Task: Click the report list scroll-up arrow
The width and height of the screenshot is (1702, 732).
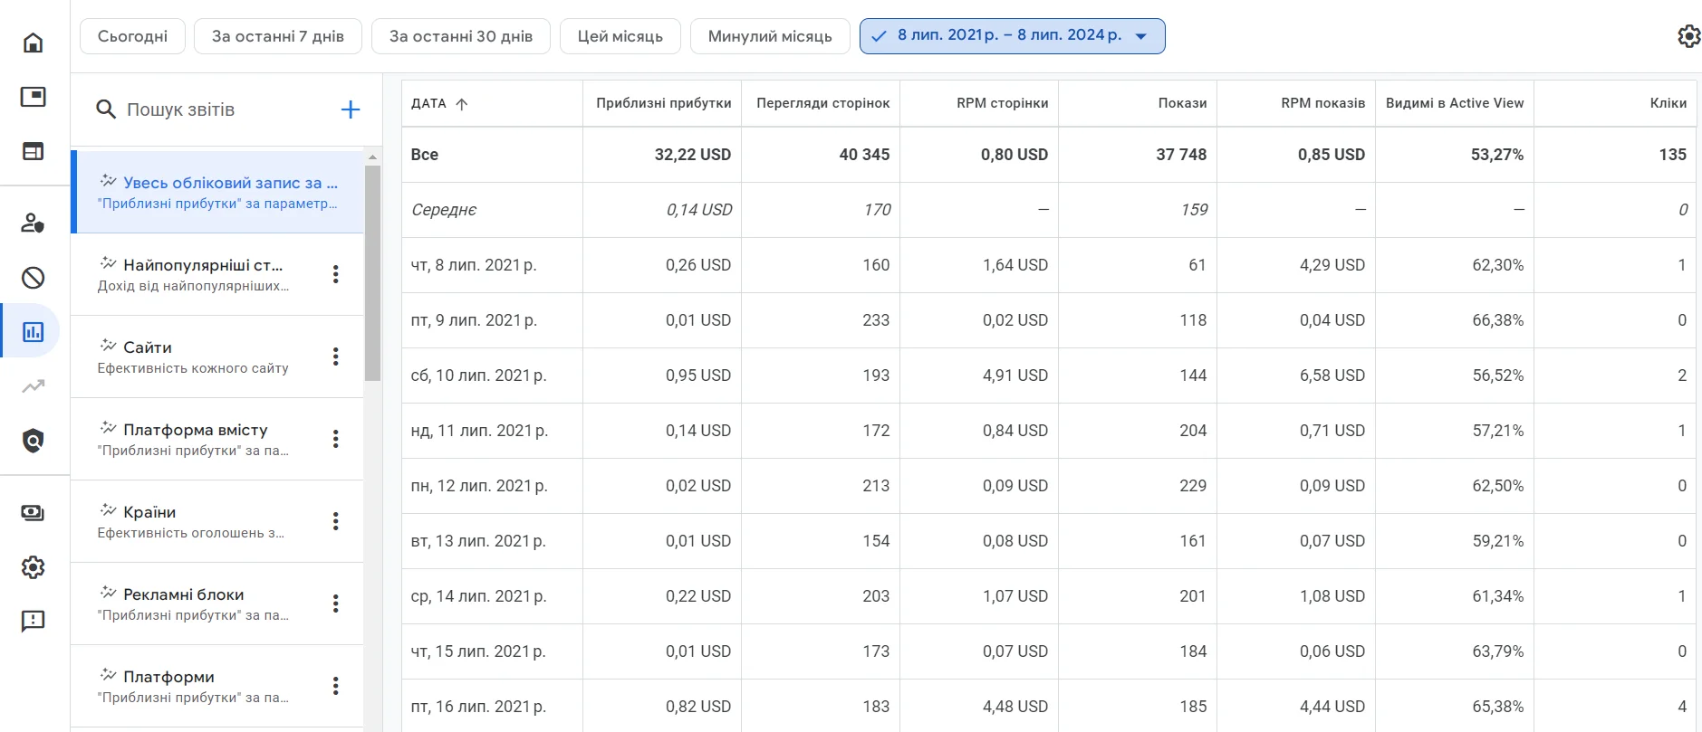Action: point(372,157)
